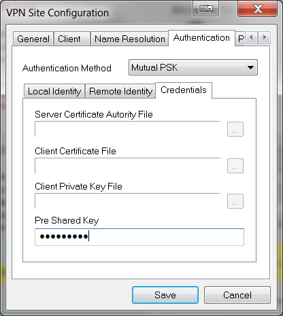Save the VPN site configuration

(165, 295)
